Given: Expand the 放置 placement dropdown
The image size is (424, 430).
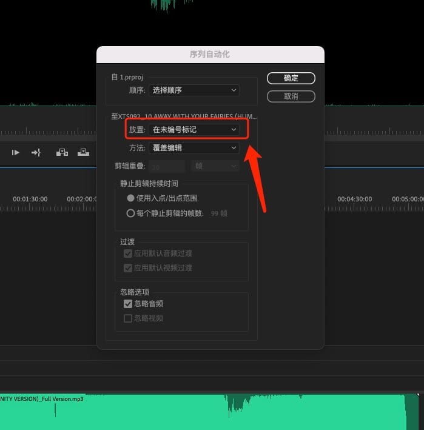Looking at the screenshot, I should [193, 130].
